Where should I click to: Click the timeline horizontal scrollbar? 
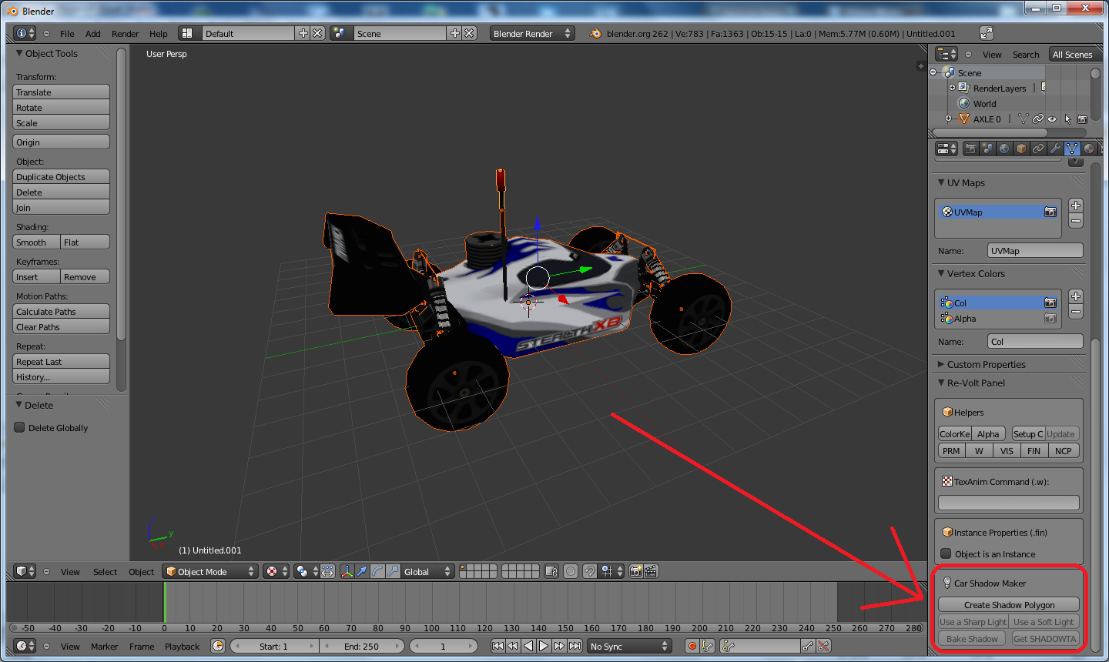pos(466,627)
